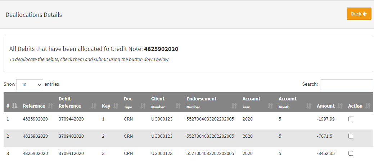Open the Show entries dropdown
Viewport: 374px width, 165px height.
(30, 85)
